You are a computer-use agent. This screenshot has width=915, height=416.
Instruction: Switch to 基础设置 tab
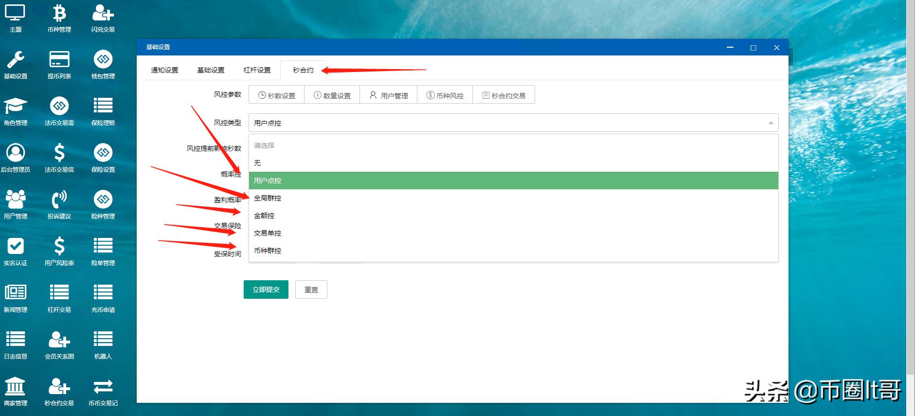[x=211, y=70]
